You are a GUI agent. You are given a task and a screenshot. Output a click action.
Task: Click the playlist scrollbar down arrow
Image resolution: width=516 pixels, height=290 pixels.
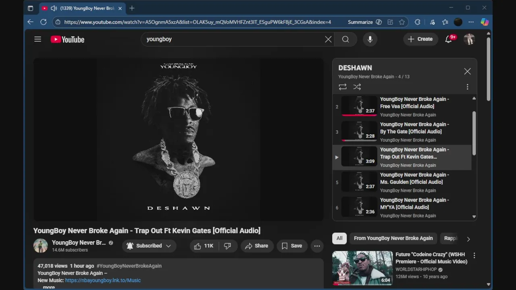coord(474,217)
